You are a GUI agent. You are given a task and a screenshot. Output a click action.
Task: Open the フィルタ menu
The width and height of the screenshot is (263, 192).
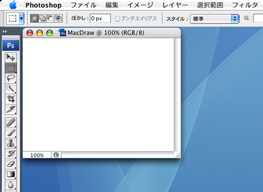(245, 5)
